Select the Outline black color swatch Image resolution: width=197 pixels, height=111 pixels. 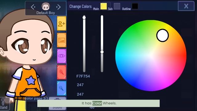[135, 6]
